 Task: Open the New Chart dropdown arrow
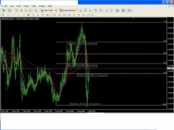(6, 10)
